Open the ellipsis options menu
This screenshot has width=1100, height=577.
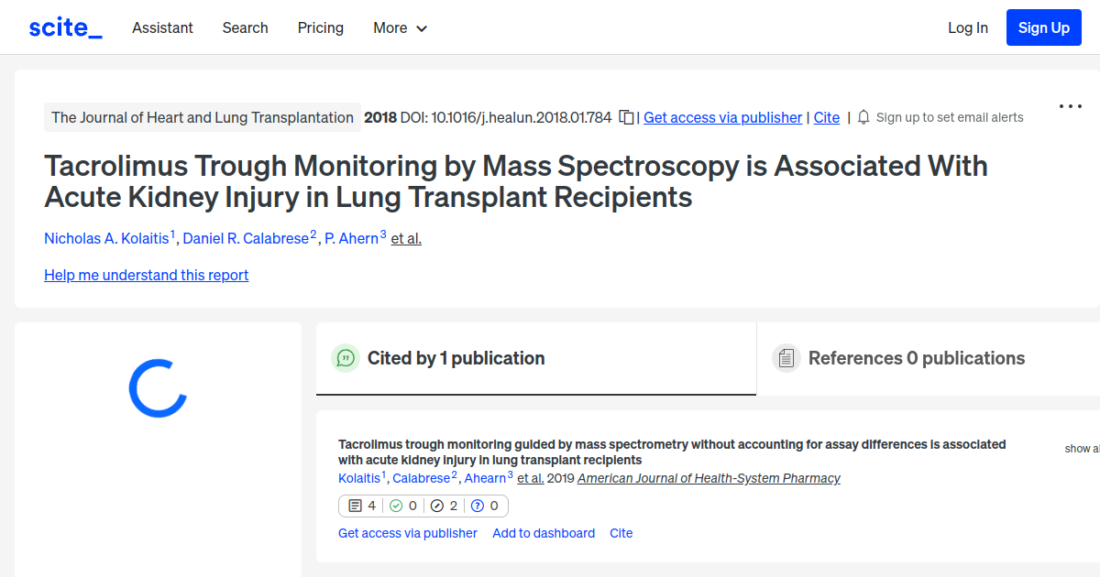1070,106
